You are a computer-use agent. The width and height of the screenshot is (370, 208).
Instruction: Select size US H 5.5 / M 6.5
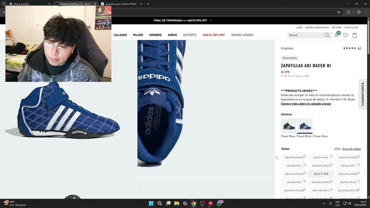(321, 166)
